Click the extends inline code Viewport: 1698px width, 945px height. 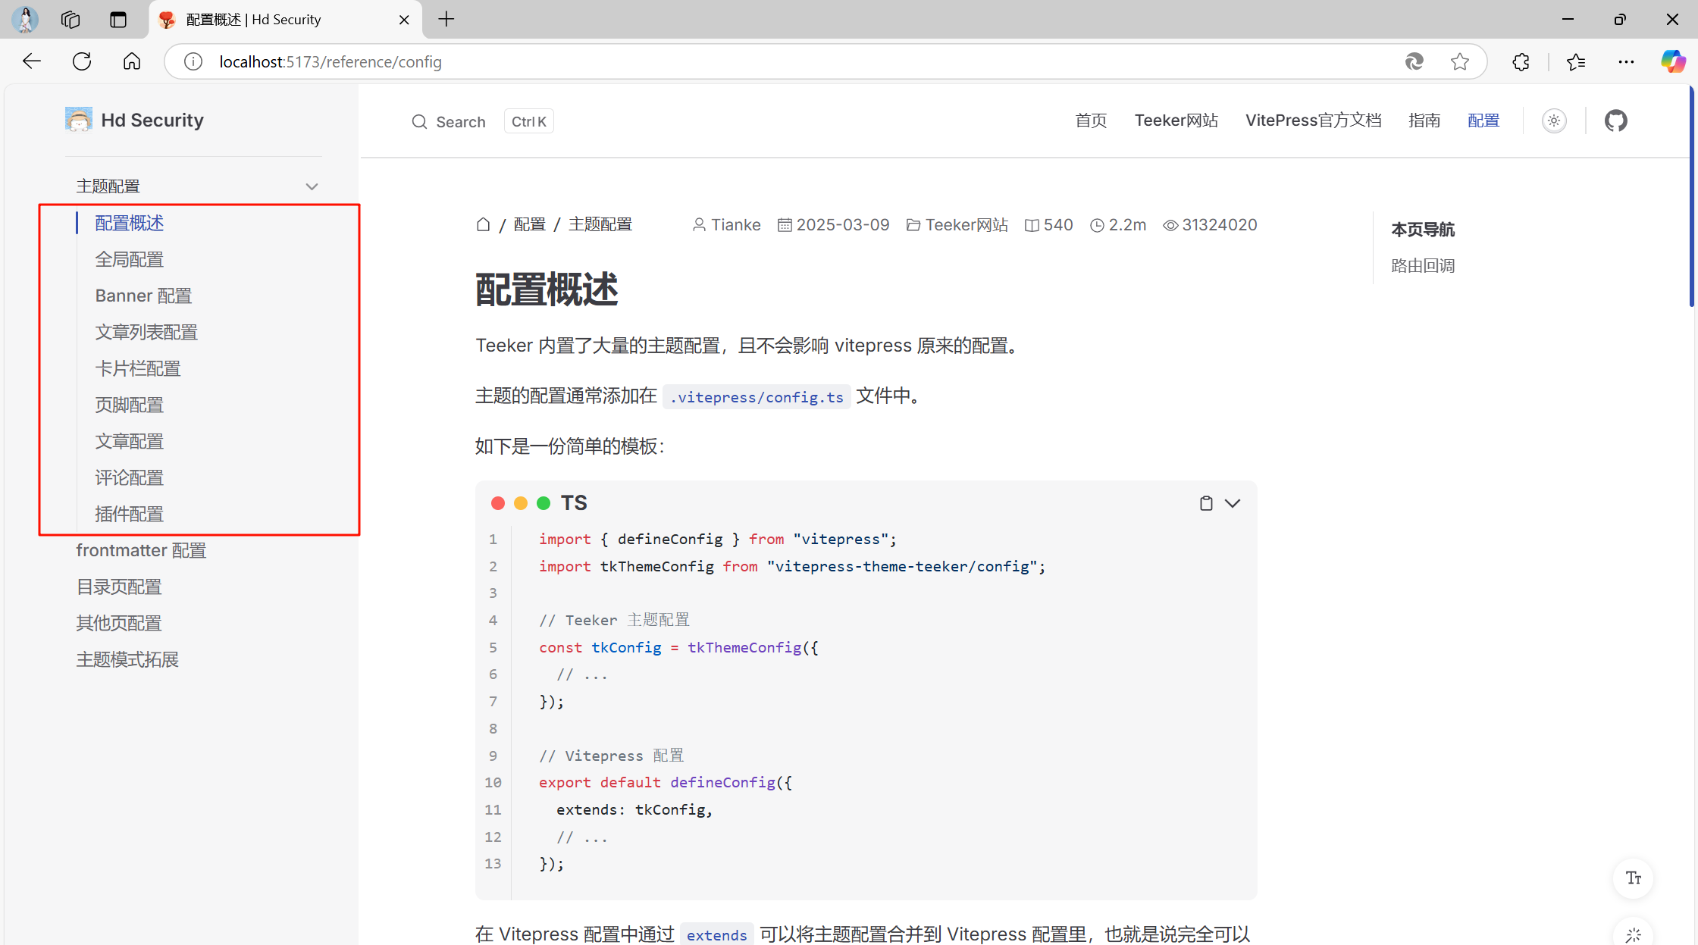(x=716, y=935)
